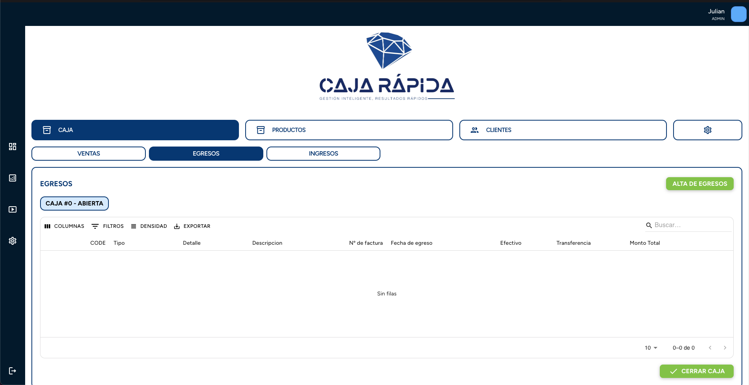Click the logout icon at sidebar bottom
The height and width of the screenshot is (385, 749).
pyautogui.click(x=13, y=371)
